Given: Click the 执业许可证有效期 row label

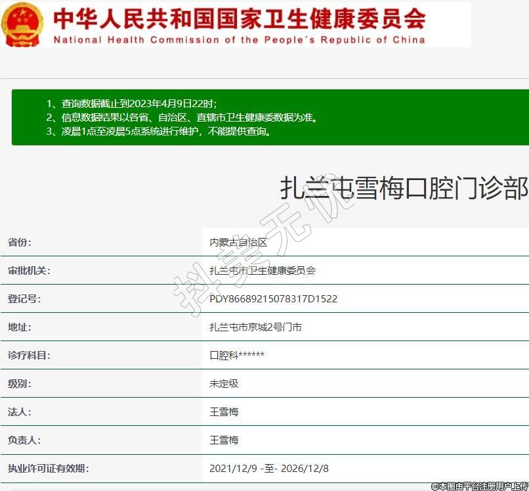Looking at the screenshot, I should pyautogui.click(x=48, y=469).
